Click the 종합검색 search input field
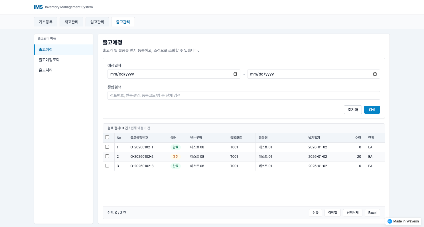Screen dimensions: 424x227 click(244, 95)
